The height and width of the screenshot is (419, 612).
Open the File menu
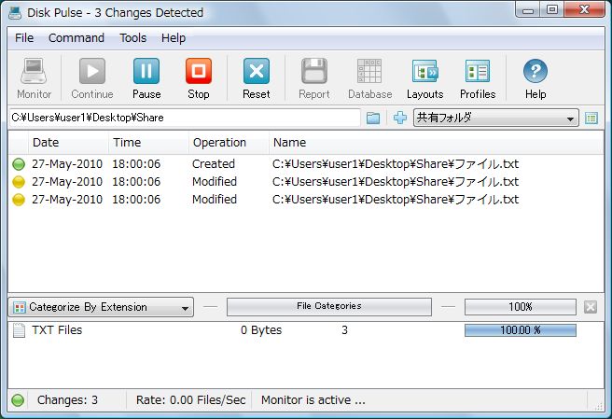point(24,38)
